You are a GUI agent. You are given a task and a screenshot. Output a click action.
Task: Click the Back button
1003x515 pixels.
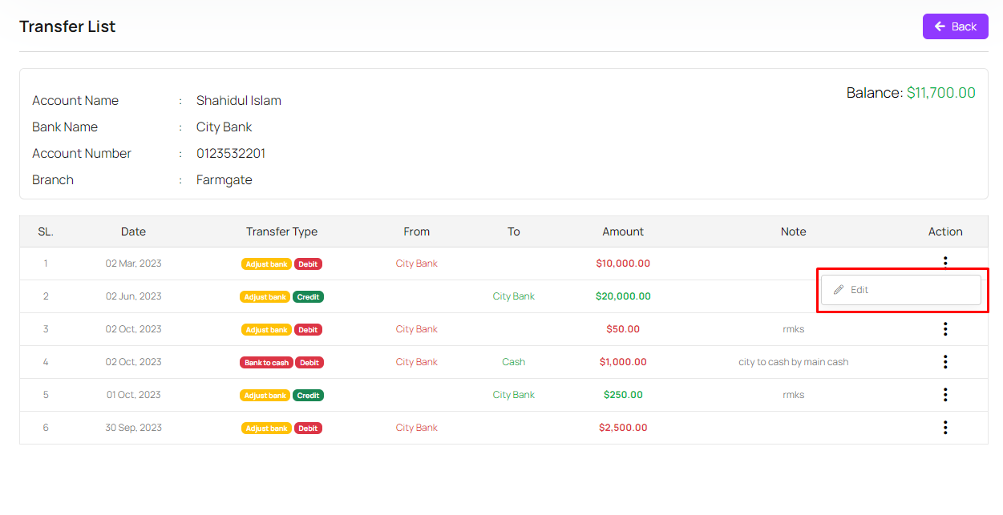[955, 26]
